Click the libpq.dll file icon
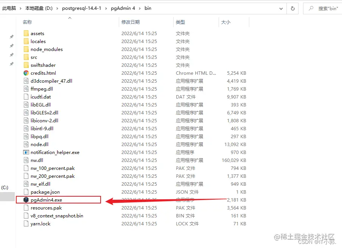The height and width of the screenshot is (248, 342). tap(26, 136)
